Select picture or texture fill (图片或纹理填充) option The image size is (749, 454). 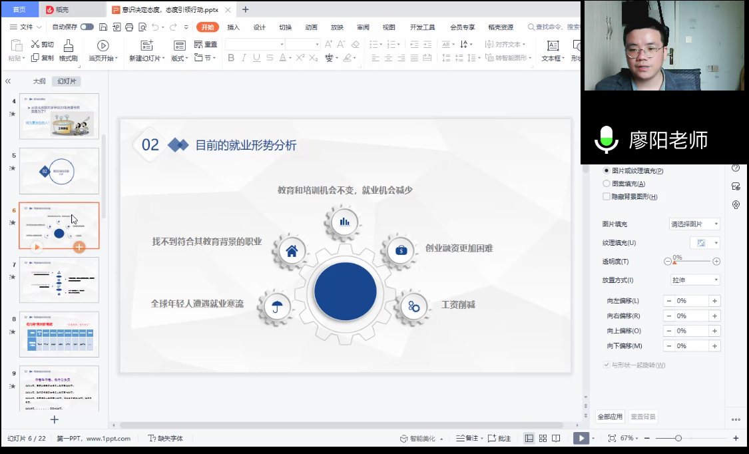click(x=606, y=171)
